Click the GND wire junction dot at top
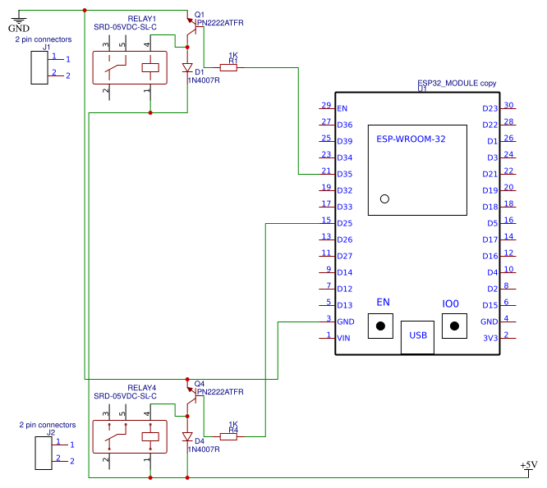Viewport: 547px width, 488px height. 85,11
